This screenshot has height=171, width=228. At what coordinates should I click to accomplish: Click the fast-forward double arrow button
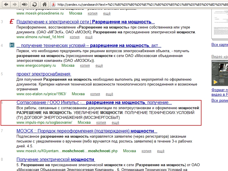[25, 4]
